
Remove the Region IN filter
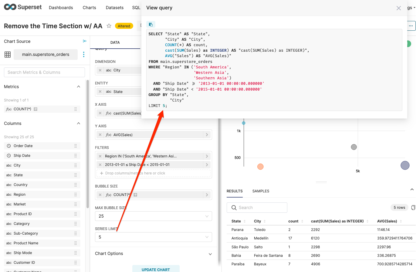[x=100, y=156]
